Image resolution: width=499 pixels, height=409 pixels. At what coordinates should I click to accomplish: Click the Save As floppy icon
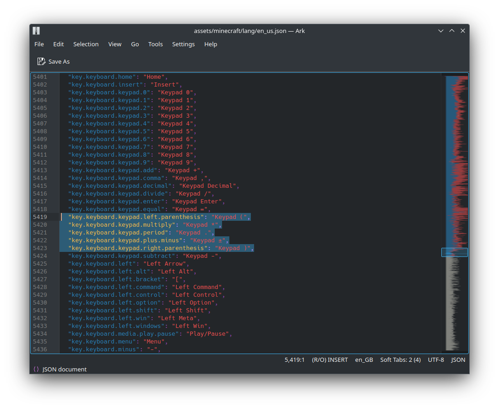(x=41, y=61)
